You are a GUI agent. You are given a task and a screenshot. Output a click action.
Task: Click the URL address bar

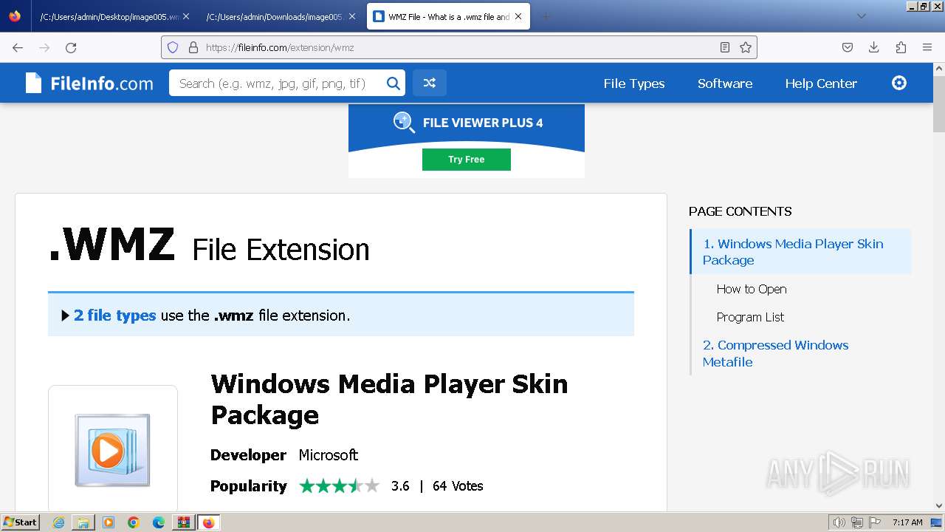[x=460, y=47]
